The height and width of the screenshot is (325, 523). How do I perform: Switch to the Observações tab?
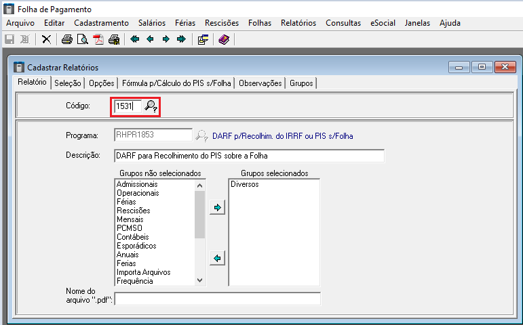tap(260, 83)
